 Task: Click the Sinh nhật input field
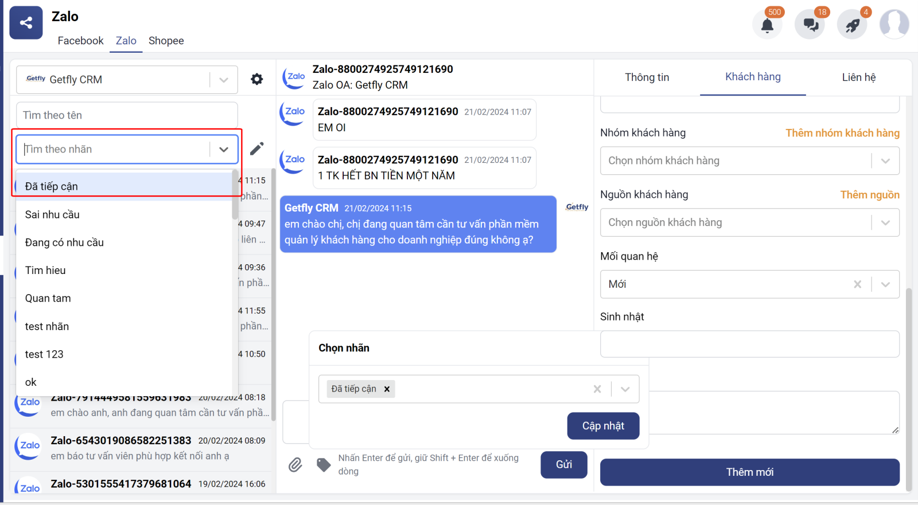pos(749,344)
